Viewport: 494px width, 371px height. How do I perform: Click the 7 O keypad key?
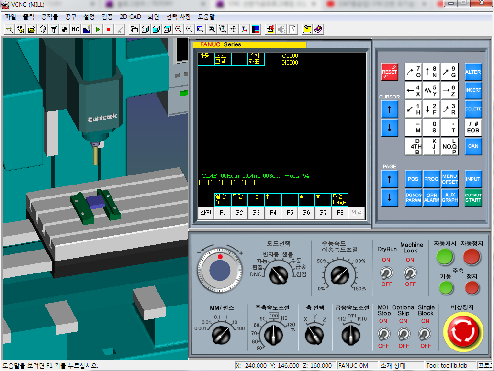tap(413, 72)
